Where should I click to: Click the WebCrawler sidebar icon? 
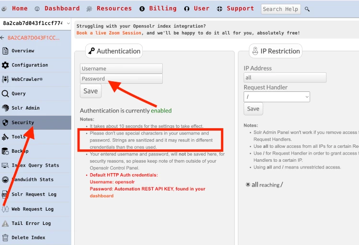click(5, 79)
